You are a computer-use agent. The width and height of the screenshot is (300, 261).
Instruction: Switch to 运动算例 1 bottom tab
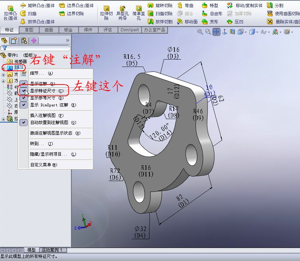pyautogui.click(x=53, y=250)
